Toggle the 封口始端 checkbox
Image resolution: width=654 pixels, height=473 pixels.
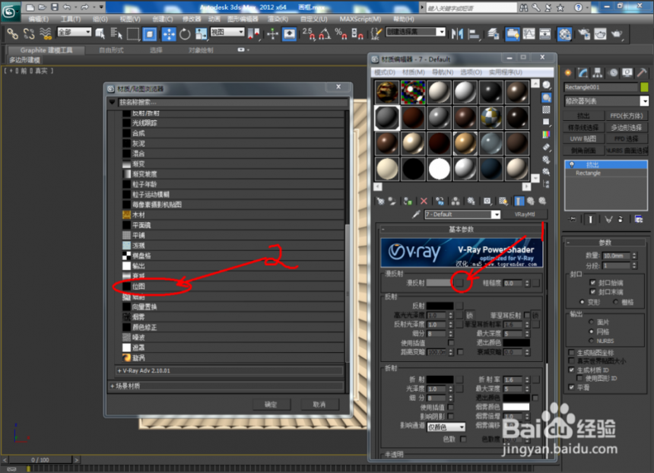point(592,282)
